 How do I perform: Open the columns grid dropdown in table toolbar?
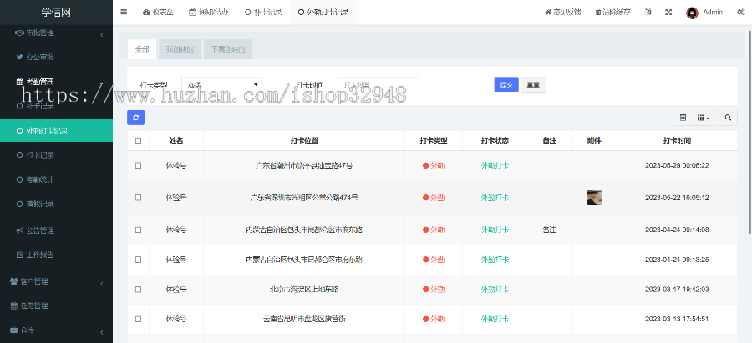pos(704,118)
